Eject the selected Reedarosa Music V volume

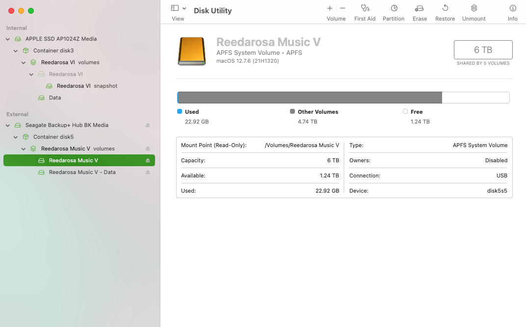click(x=148, y=160)
